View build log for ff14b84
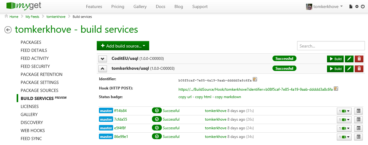 tap(358, 111)
